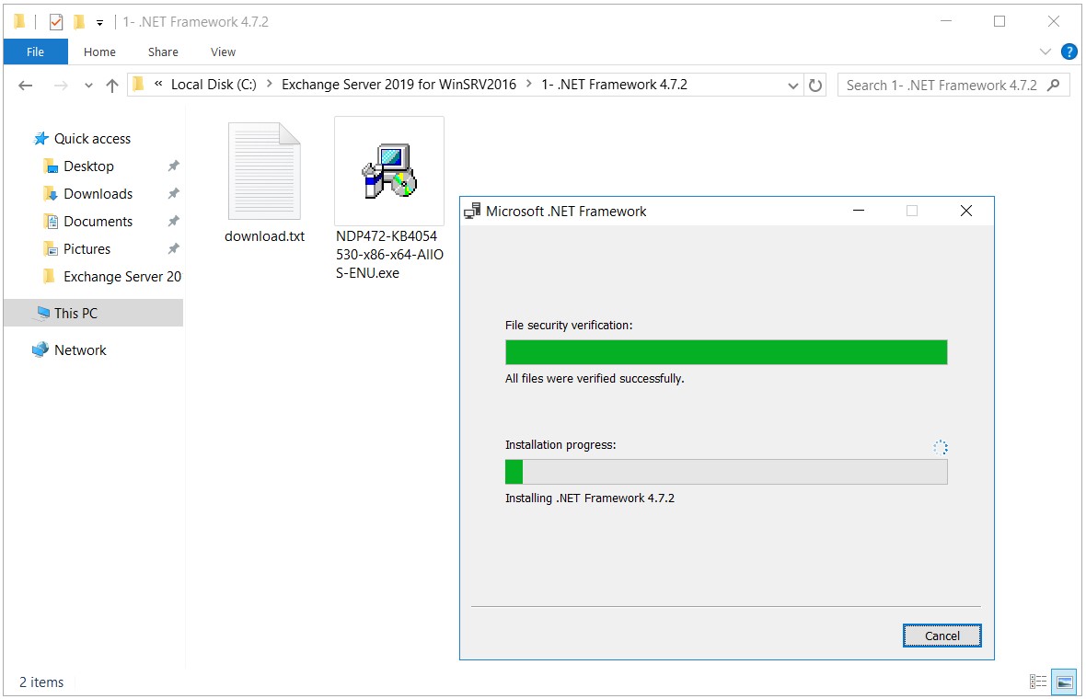Click the Local Disk (C:) breadcrumb

214,85
